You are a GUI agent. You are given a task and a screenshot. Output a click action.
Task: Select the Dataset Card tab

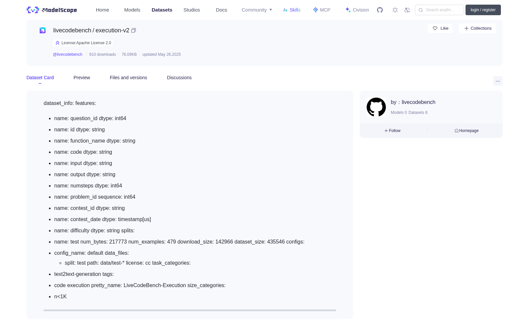[40, 78]
